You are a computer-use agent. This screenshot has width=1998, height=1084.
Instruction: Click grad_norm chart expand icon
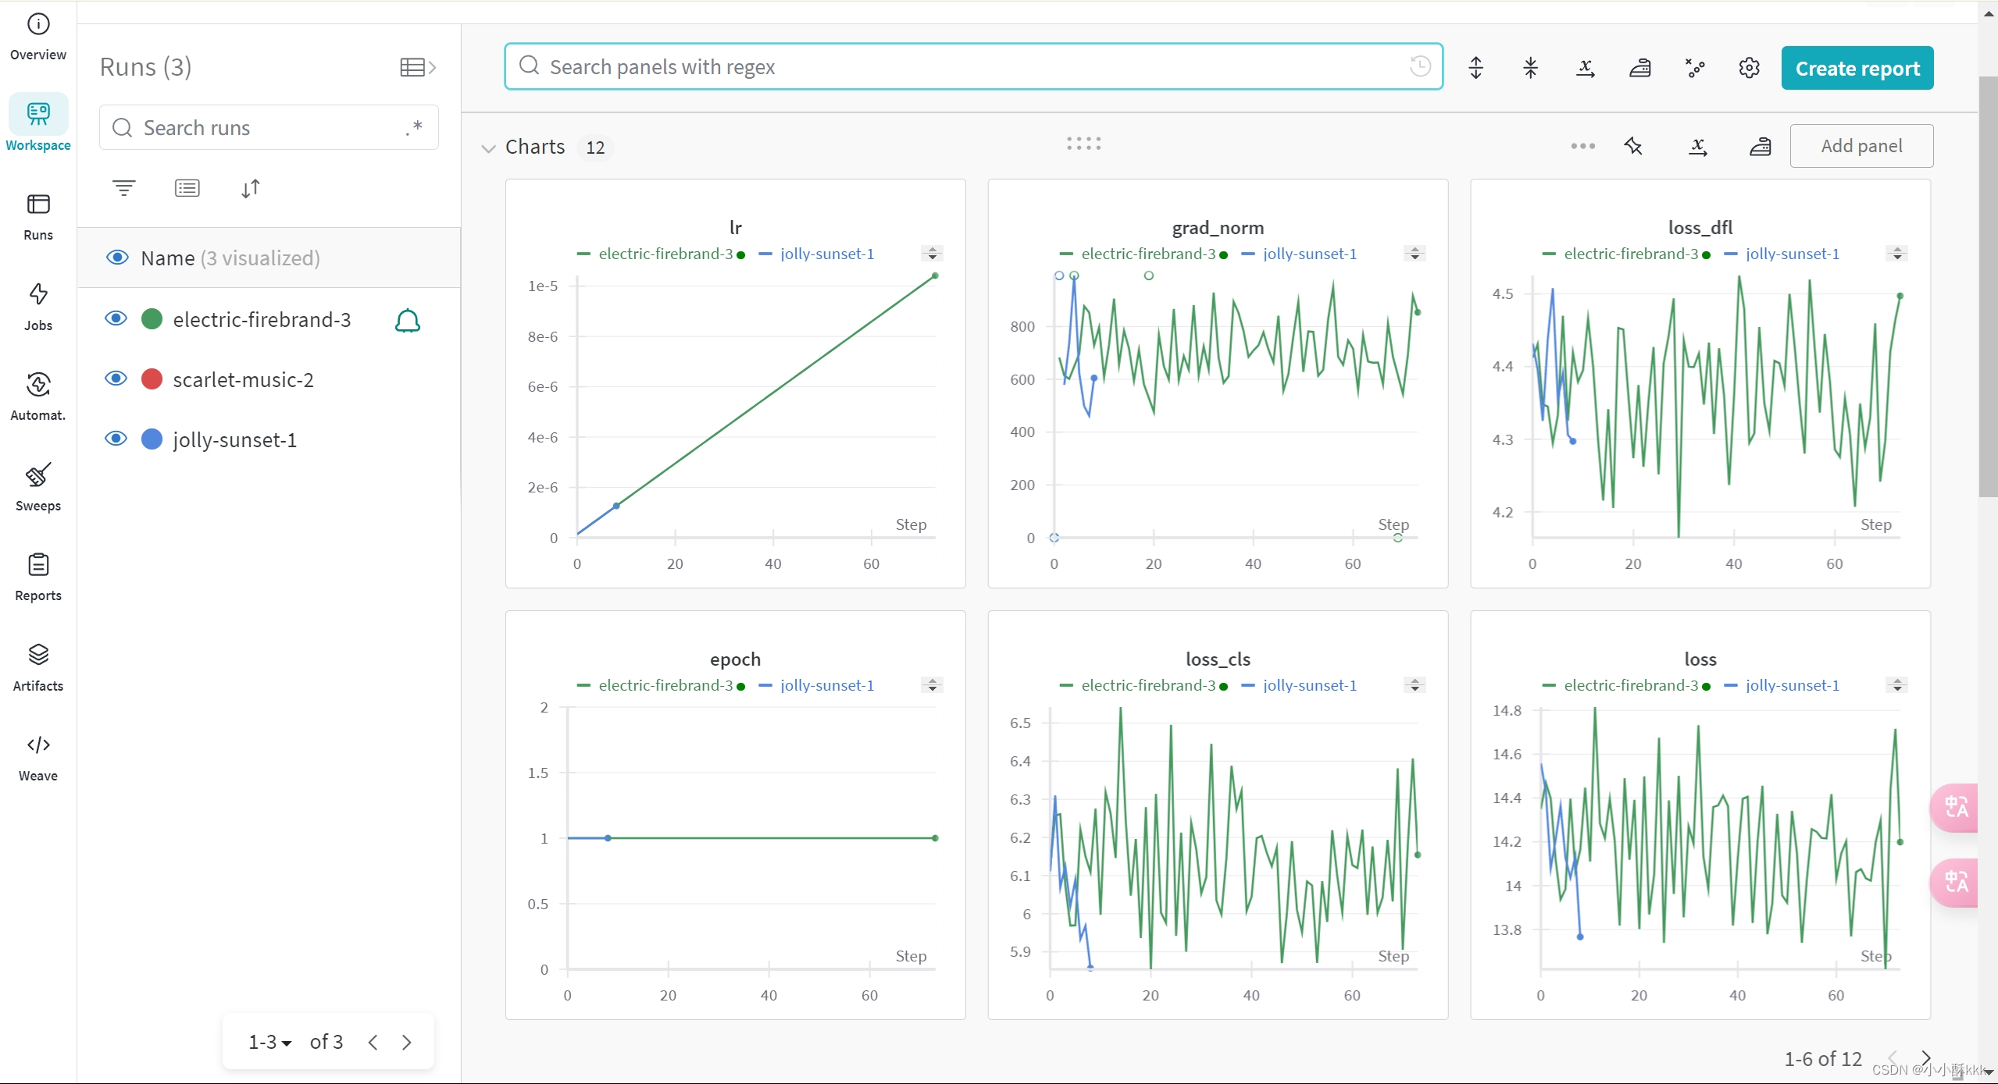(x=1415, y=254)
